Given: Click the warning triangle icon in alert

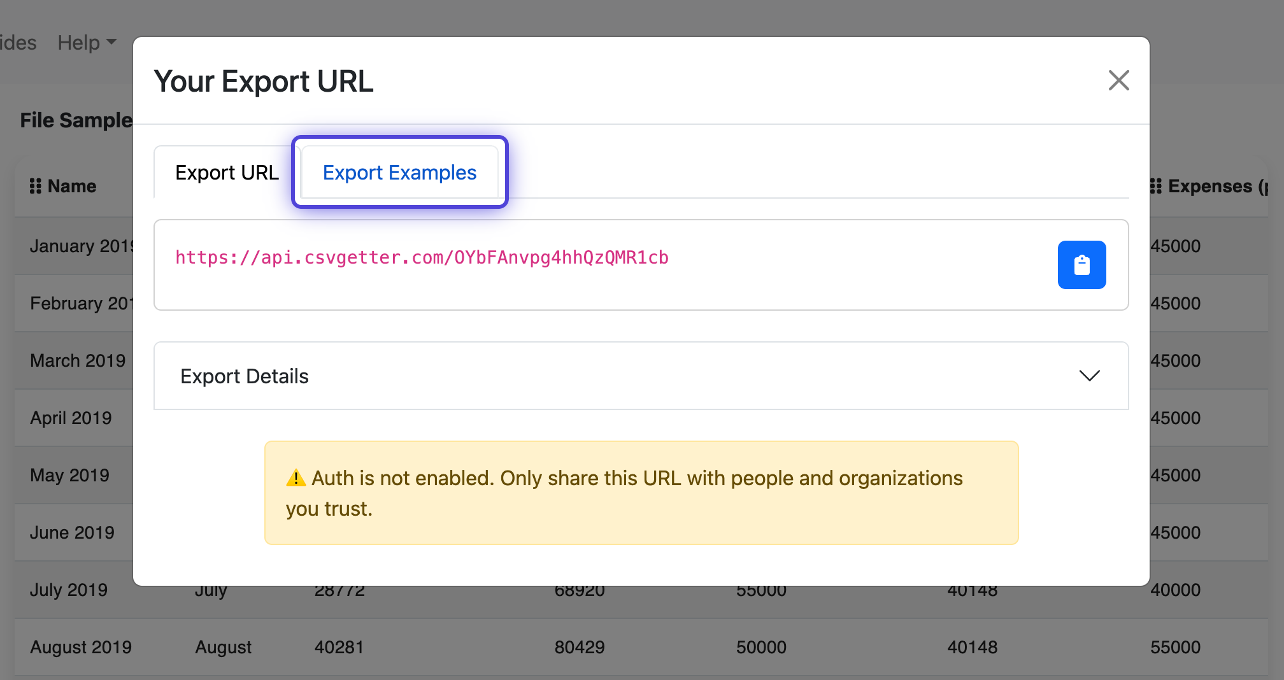Looking at the screenshot, I should 296,478.
